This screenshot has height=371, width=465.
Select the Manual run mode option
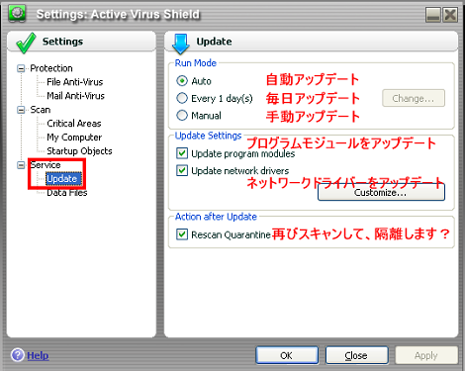tap(182, 115)
